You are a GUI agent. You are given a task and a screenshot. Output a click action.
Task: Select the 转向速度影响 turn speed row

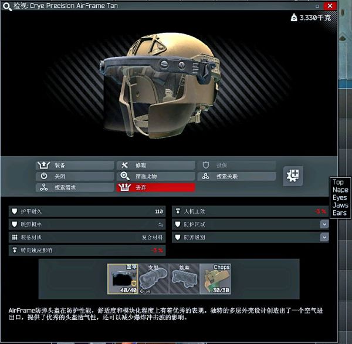click(x=87, y=250)
